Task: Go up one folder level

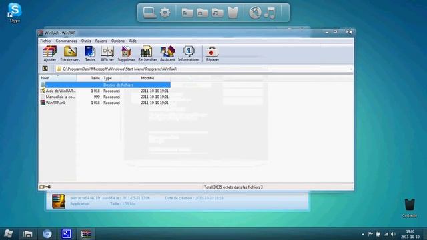Action: click(x=45, y=69)
